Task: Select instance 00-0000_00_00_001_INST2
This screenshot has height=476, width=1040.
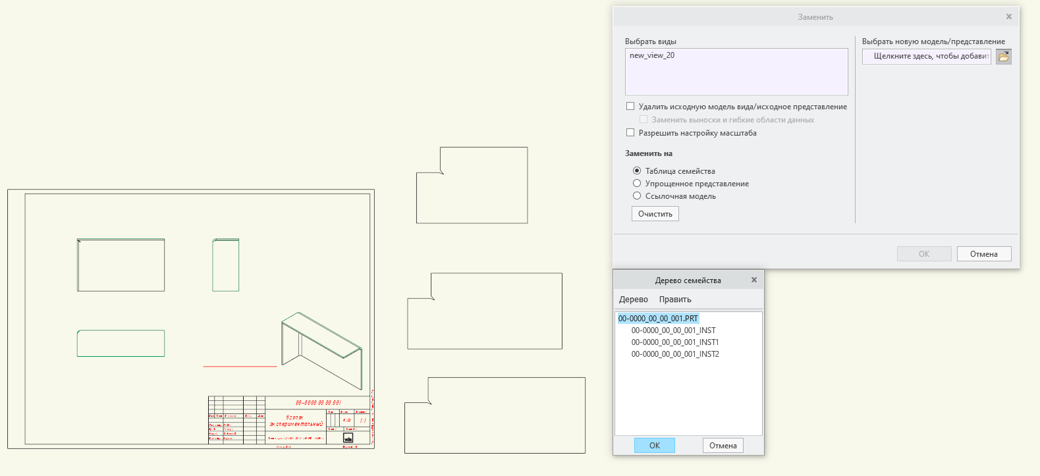Action: coord(675,354)
